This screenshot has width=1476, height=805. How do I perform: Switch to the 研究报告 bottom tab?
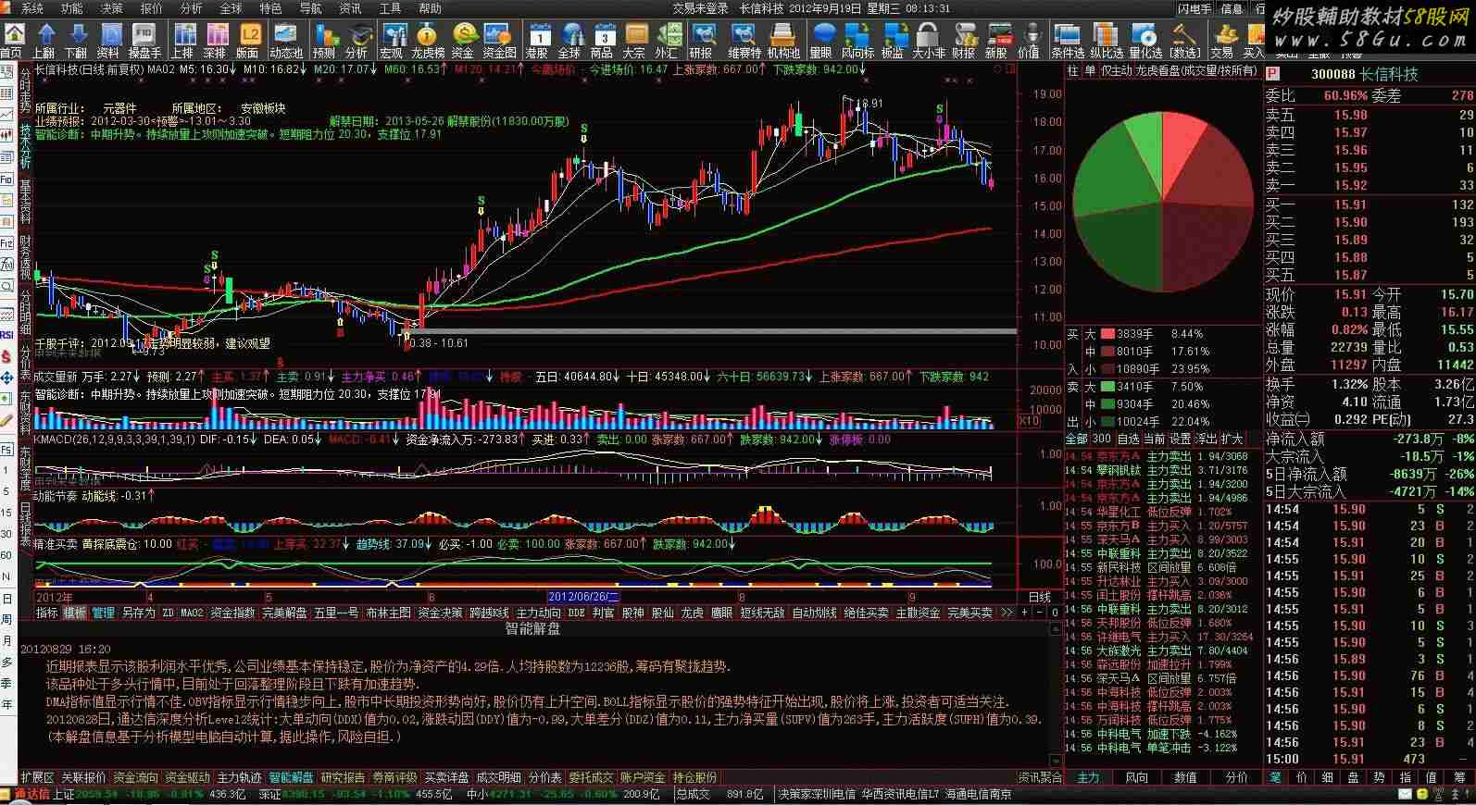tap(344, 778)
